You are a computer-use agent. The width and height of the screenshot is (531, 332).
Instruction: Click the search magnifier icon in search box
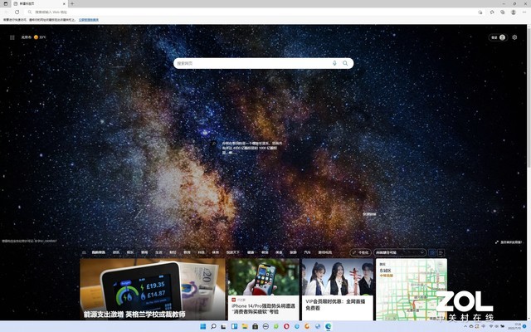pos(345,63)
